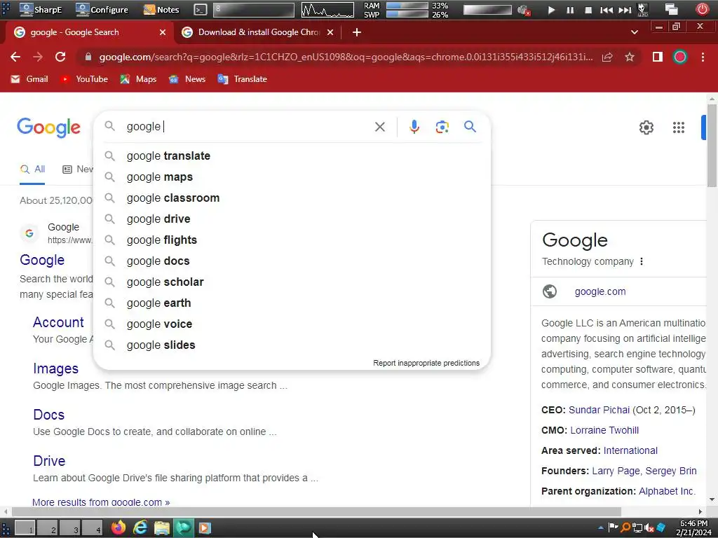This screenshot has height=538, width=718.
Task: Open the media player taskbar icon
Action: tap(204, 528)
